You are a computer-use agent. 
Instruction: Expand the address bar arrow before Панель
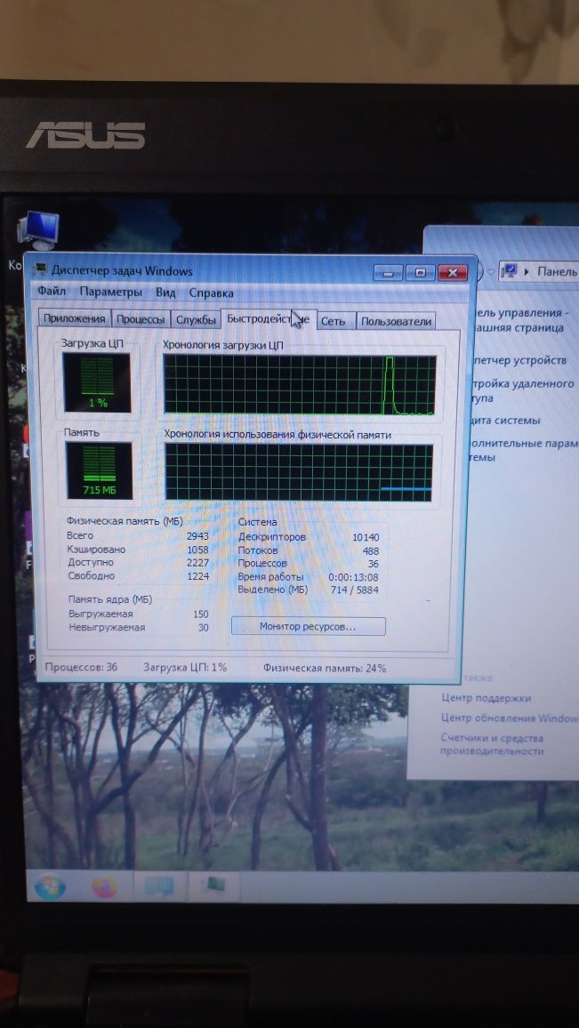point(527,271)
